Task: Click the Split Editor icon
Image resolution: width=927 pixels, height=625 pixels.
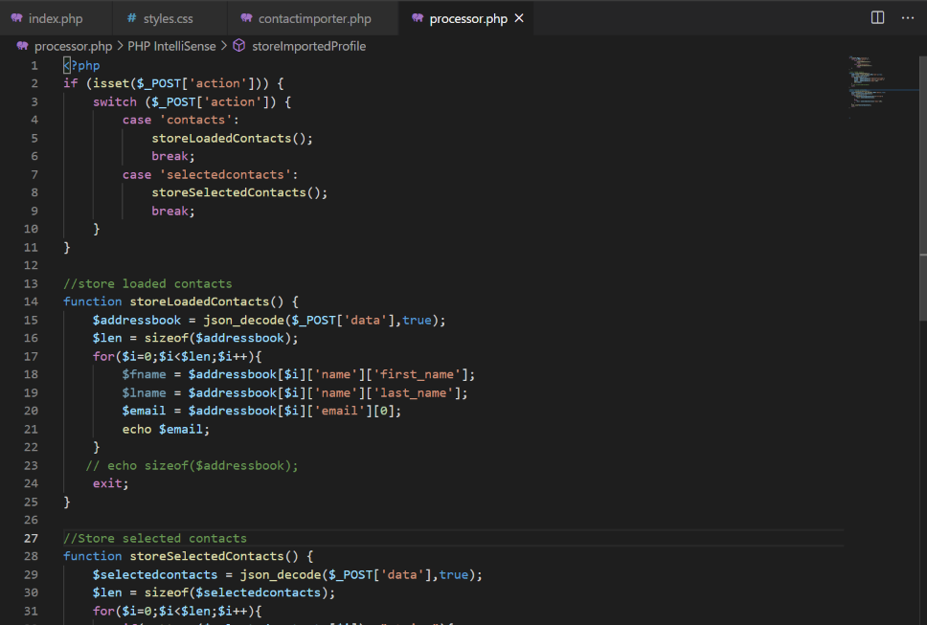Action: (x=877, y=18)
